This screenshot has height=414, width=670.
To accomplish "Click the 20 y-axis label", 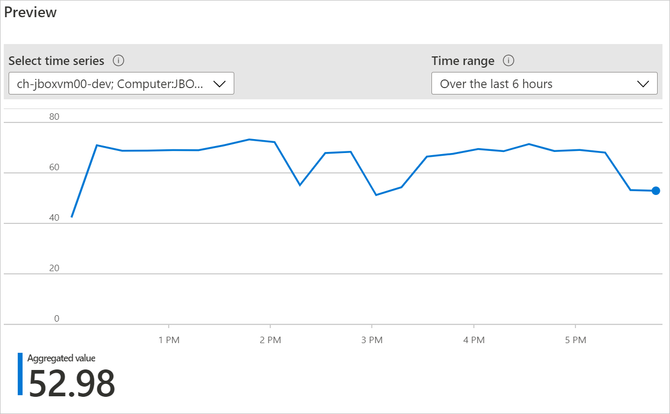I will [54, 268].
